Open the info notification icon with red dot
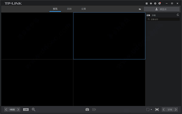This screenshot has height=114, width=182. pyautogui.click(x=160, y=3)
